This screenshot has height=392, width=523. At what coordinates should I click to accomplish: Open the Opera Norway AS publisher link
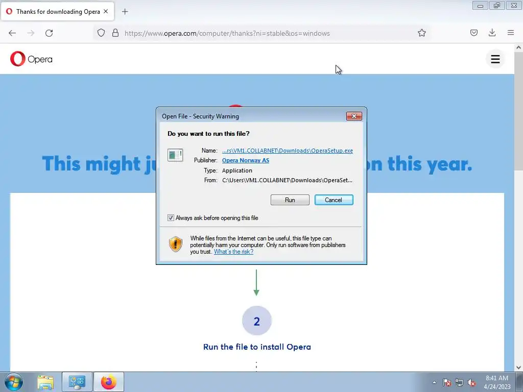246,160
